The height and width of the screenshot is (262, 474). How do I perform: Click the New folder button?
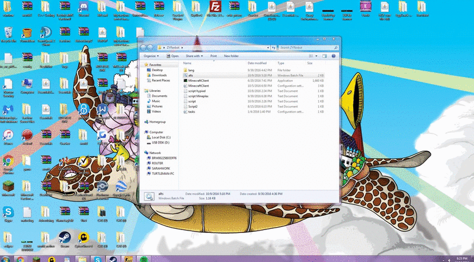[231, 56]
